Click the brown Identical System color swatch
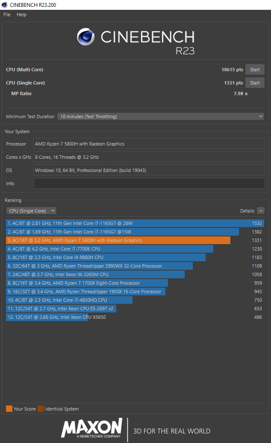 point(41,409)
